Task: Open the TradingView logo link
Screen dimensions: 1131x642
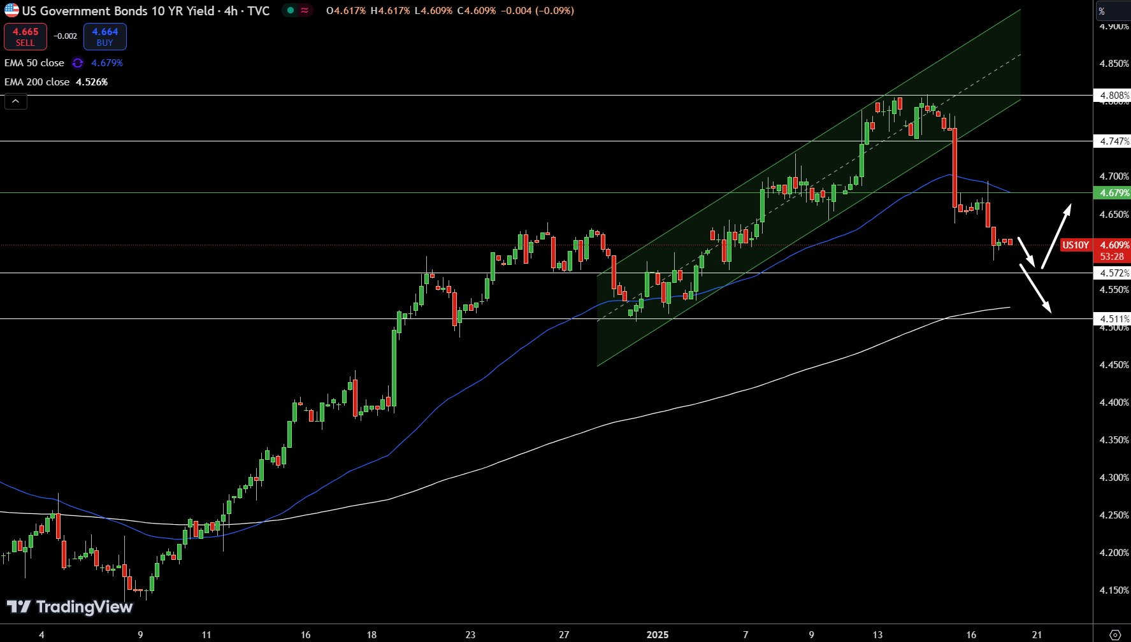Action: pyautogui.click(x=69, y=607)
